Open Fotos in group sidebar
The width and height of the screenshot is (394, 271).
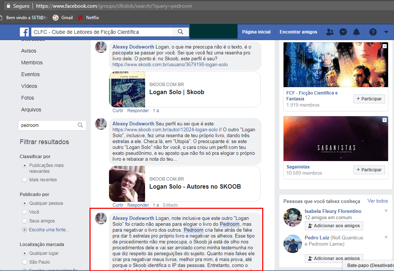(x=28, y=98)
